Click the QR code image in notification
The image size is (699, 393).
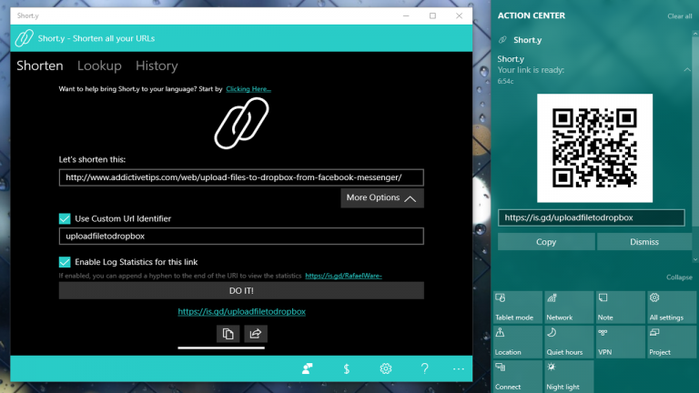[594, 148]
